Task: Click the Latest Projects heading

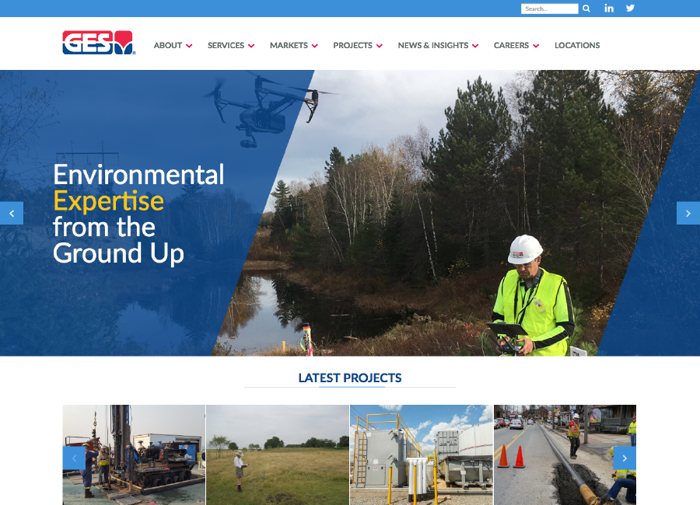Action: pyautogui.click(x=350, y=378)
